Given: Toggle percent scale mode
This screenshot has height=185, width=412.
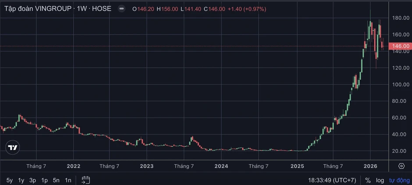Looking at the screenshot, I should pyautogui.click(x=368, y=180).
